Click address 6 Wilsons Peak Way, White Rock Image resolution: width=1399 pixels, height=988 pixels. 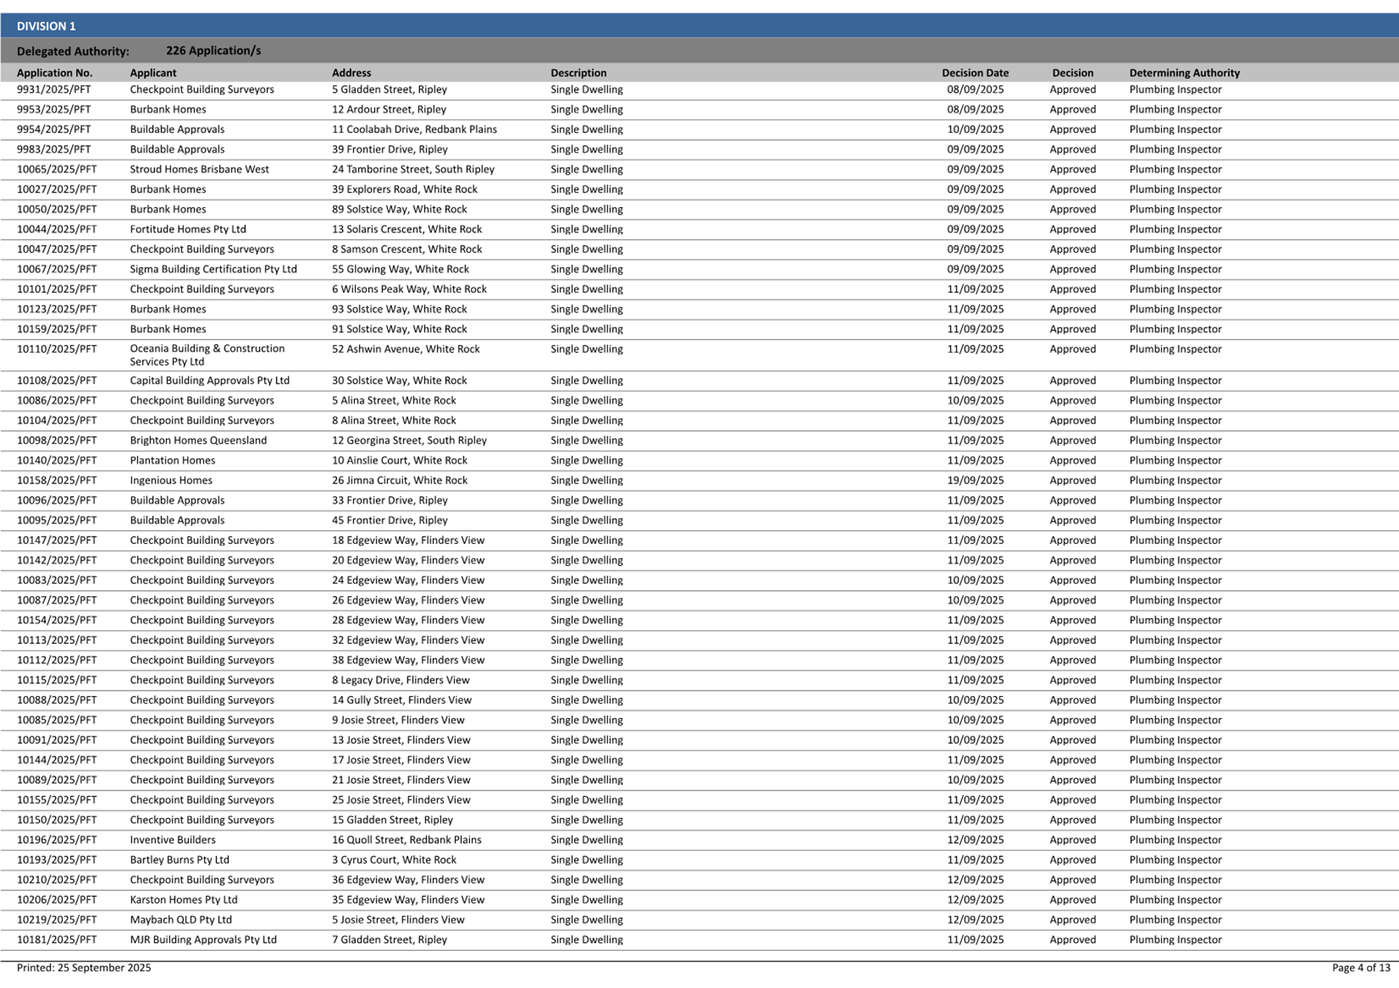(x=410, y=289)
